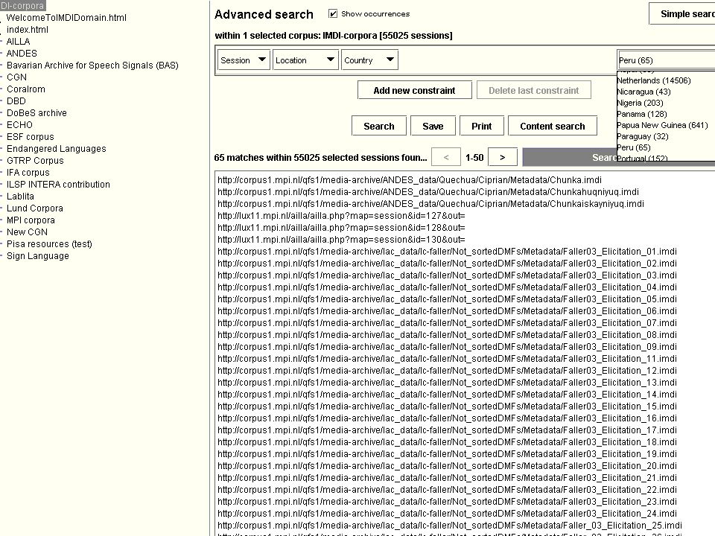Select Sign Language node
Image resolution: width=715 pixels, height=536 pixels.
pyautogui.click(x=38, y=255)
